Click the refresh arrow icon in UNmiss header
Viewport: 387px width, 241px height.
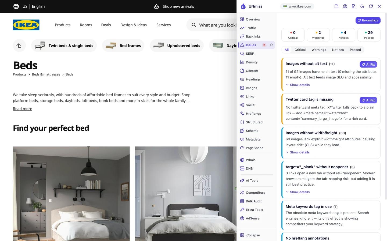371,6
